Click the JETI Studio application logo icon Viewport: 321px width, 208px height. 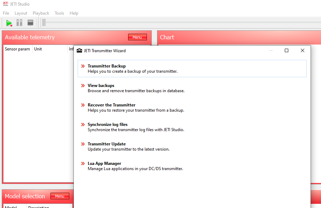point(6,4)
